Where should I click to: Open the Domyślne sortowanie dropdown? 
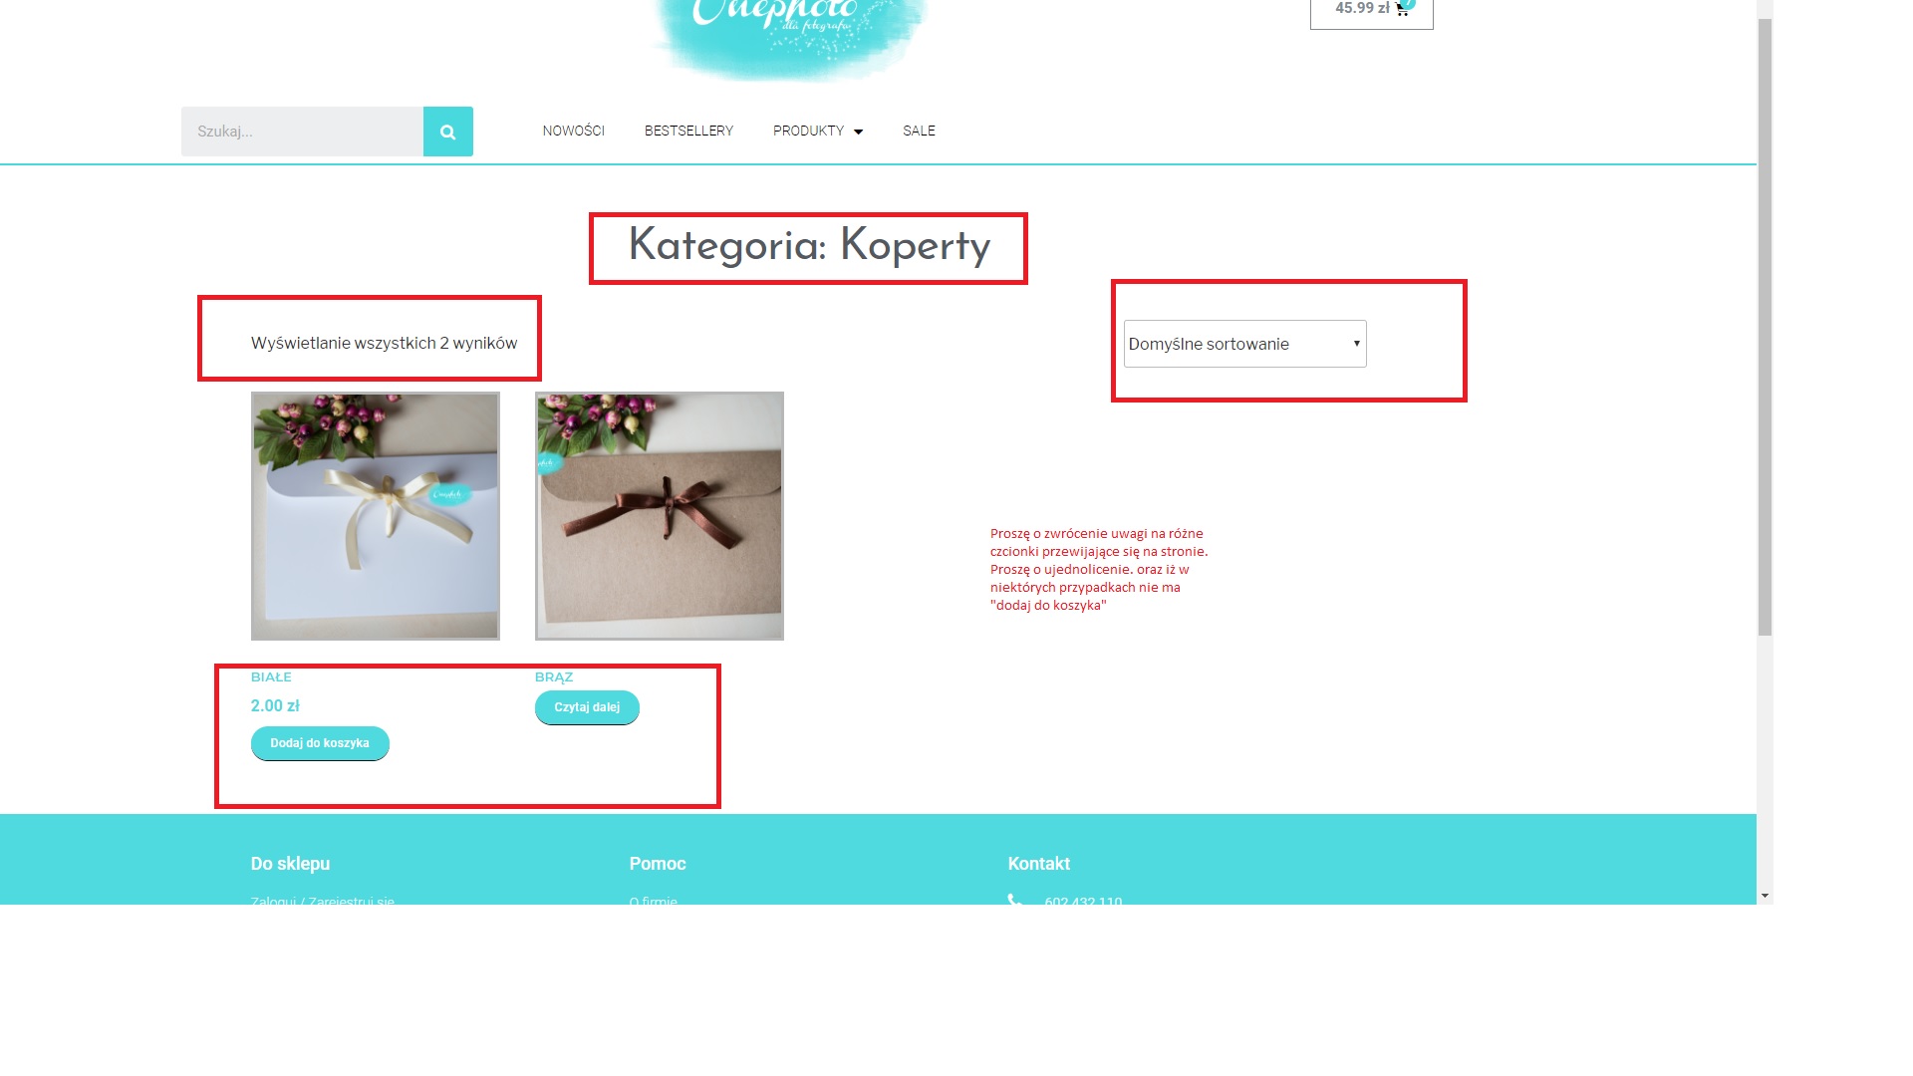1244,344
